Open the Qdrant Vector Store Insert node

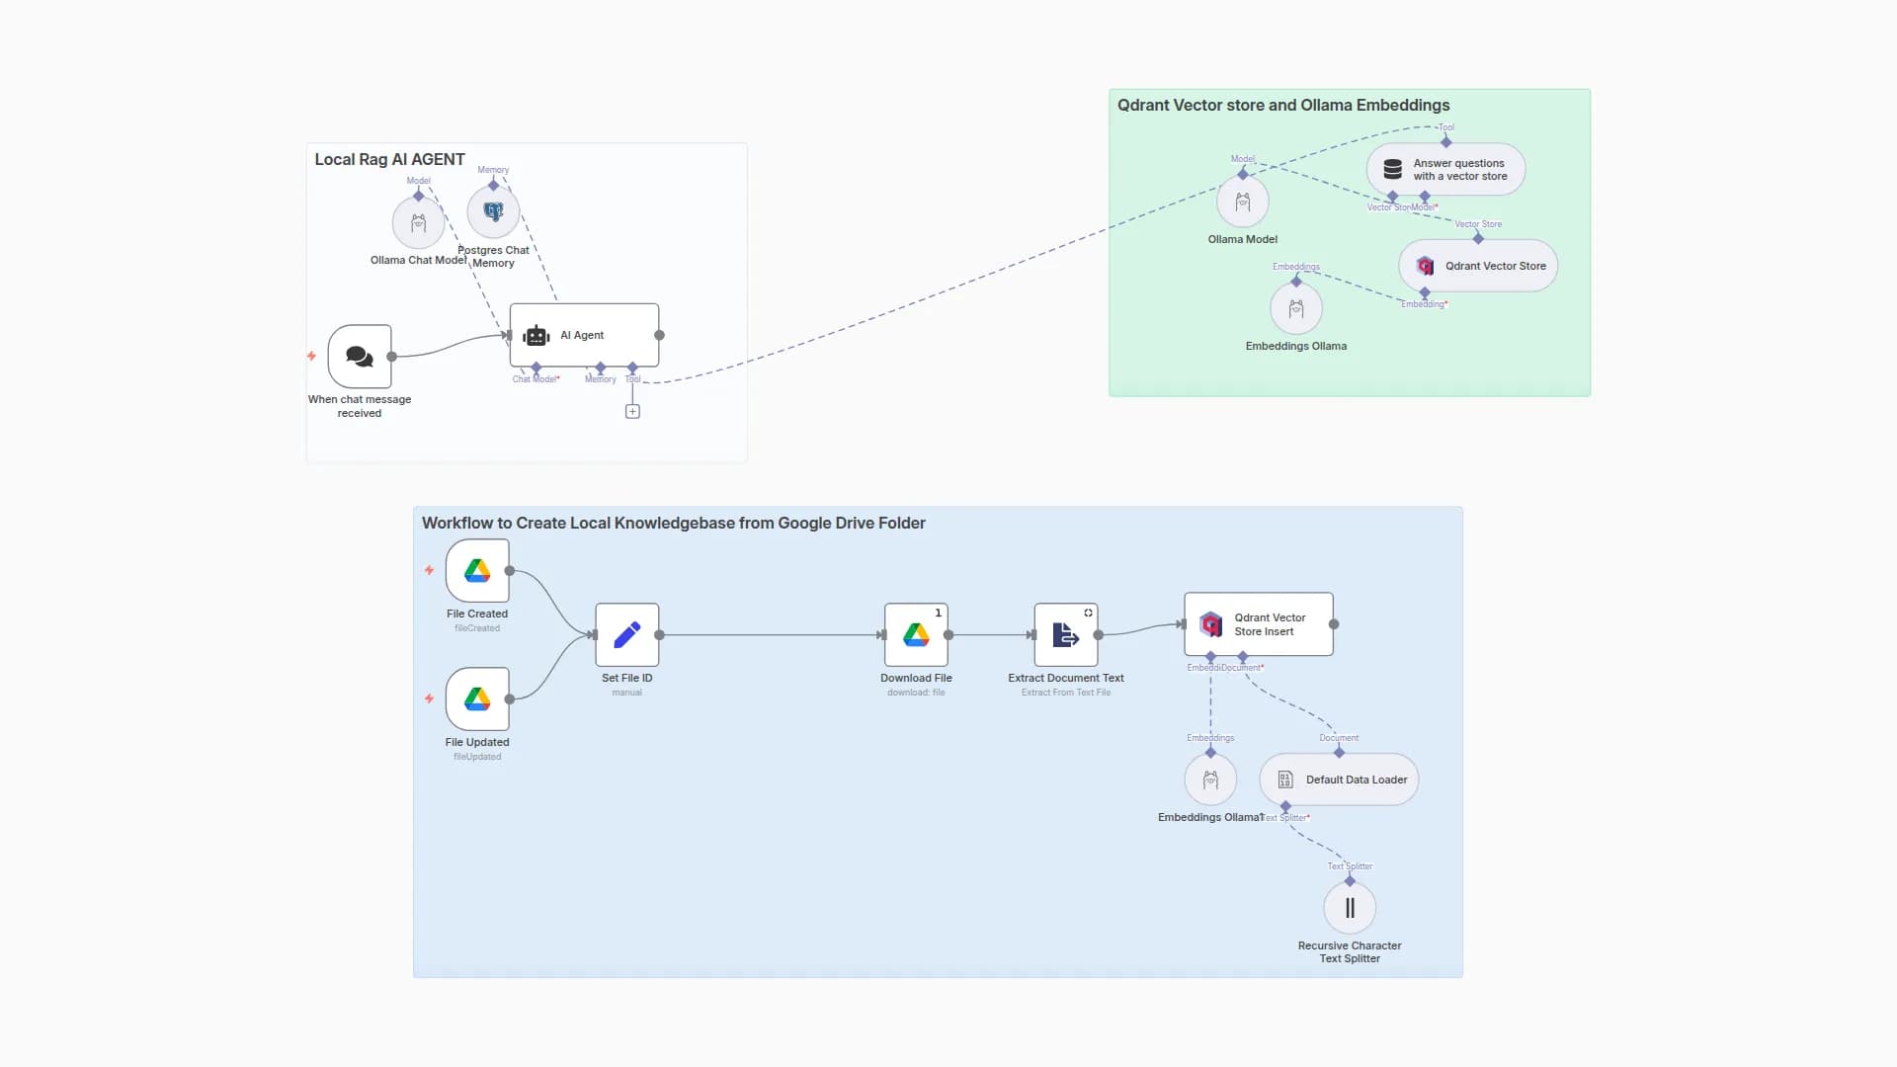coord(1259,624)
